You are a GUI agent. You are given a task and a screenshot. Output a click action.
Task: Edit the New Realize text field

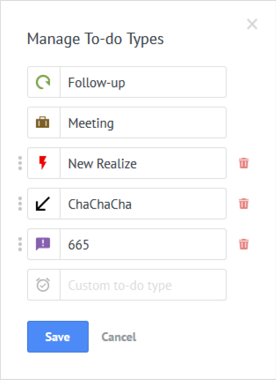pyautogui.click(x=143, y=163)
